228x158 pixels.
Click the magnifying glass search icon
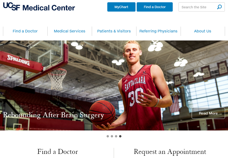(219, 7)
